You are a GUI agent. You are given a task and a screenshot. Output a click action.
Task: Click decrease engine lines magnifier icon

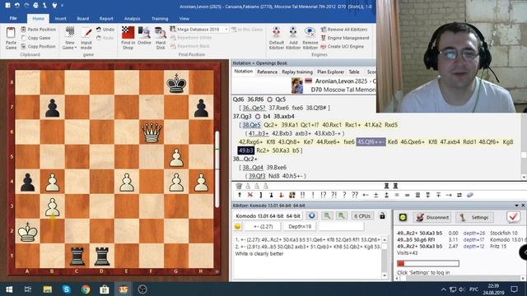point(341,215)
